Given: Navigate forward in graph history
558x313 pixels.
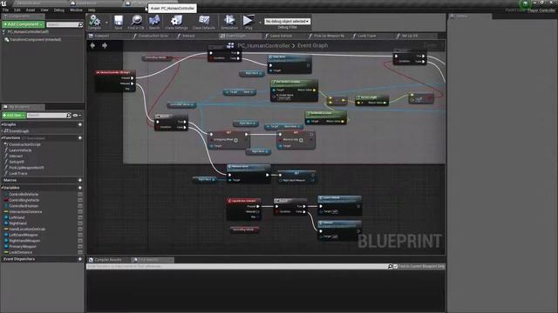Looking at the screenshot, I should [105, 45].
